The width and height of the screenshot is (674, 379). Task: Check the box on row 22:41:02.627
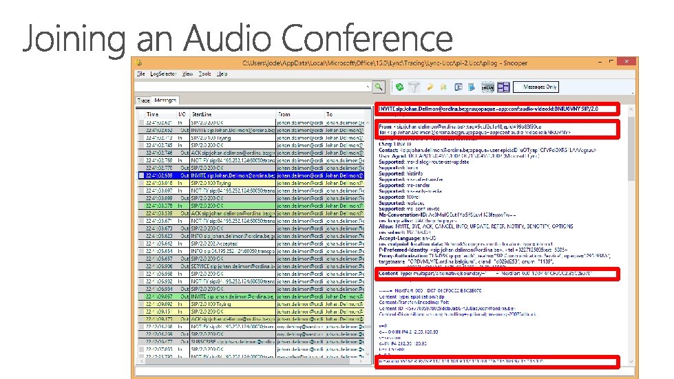click(x=141, y=122)
